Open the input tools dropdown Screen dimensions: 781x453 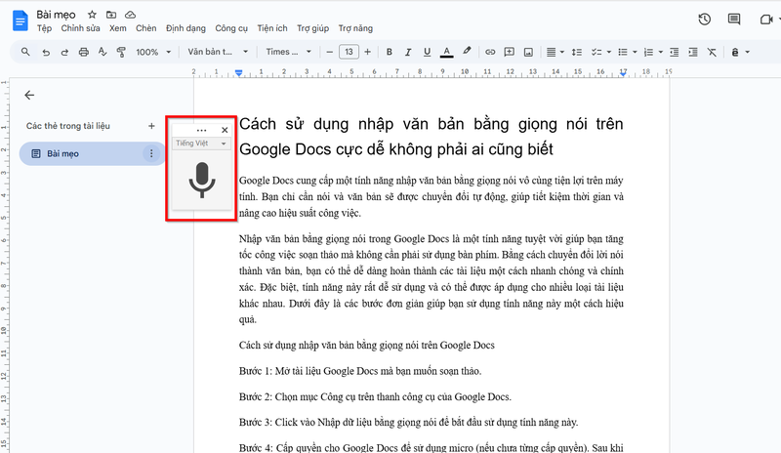point(740,52)
